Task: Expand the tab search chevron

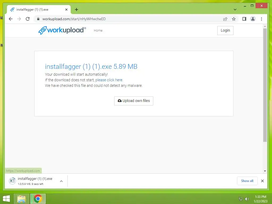Action: (235, 10)
